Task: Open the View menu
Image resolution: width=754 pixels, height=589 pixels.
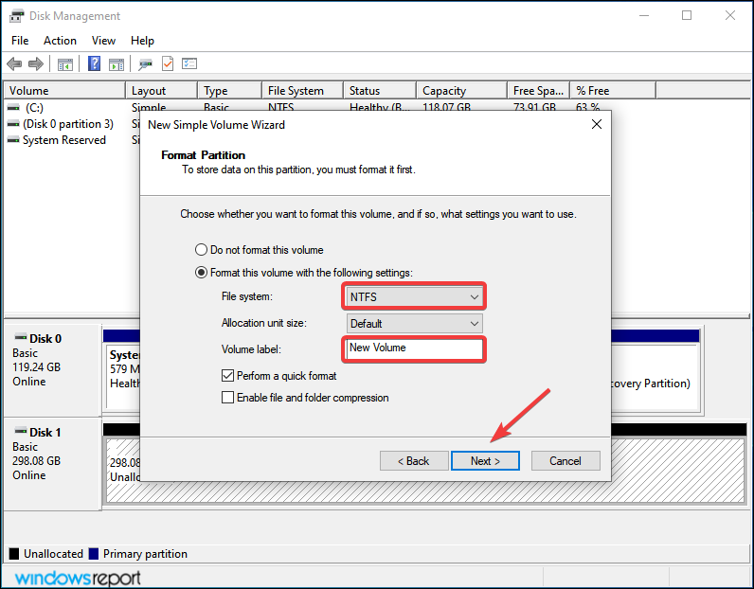Action: click(x=103, y=41)
